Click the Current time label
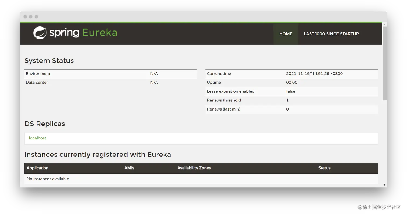This screenshot has width=407, height=216. [x=219, y=74]
